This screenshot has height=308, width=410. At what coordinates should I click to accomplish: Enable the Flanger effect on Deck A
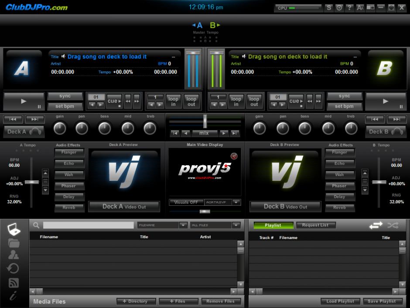click(x=69, y=152)
